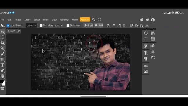Distribute horizontal spacing icon
Image resolution: width=188 pixels, height=106 pixels.
pos(147,26)
